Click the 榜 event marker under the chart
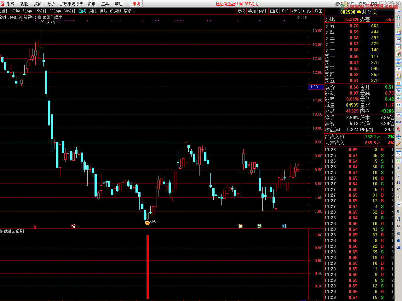Image resolution: width=402 pixels, height=301 pixels. (x=241, y=226)
